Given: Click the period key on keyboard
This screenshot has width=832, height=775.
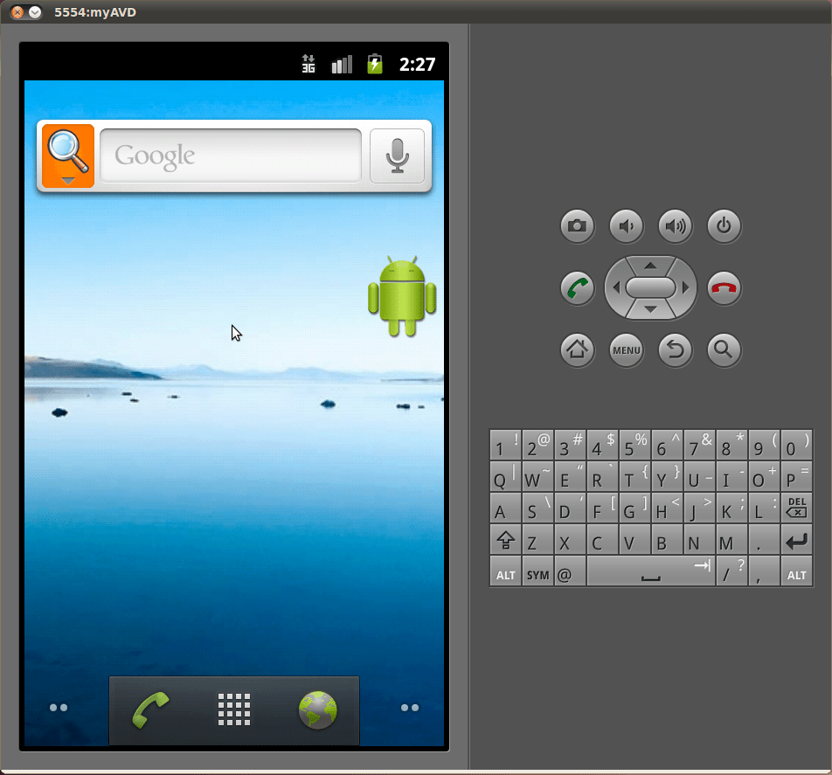Looking at the screenshot, I should (x=764, y=539).
